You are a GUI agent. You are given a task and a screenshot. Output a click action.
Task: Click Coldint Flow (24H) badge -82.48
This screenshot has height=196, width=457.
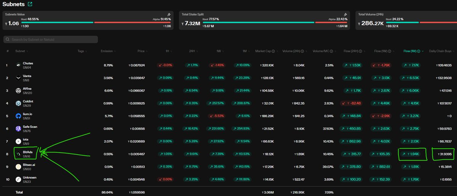pos(352,103)
